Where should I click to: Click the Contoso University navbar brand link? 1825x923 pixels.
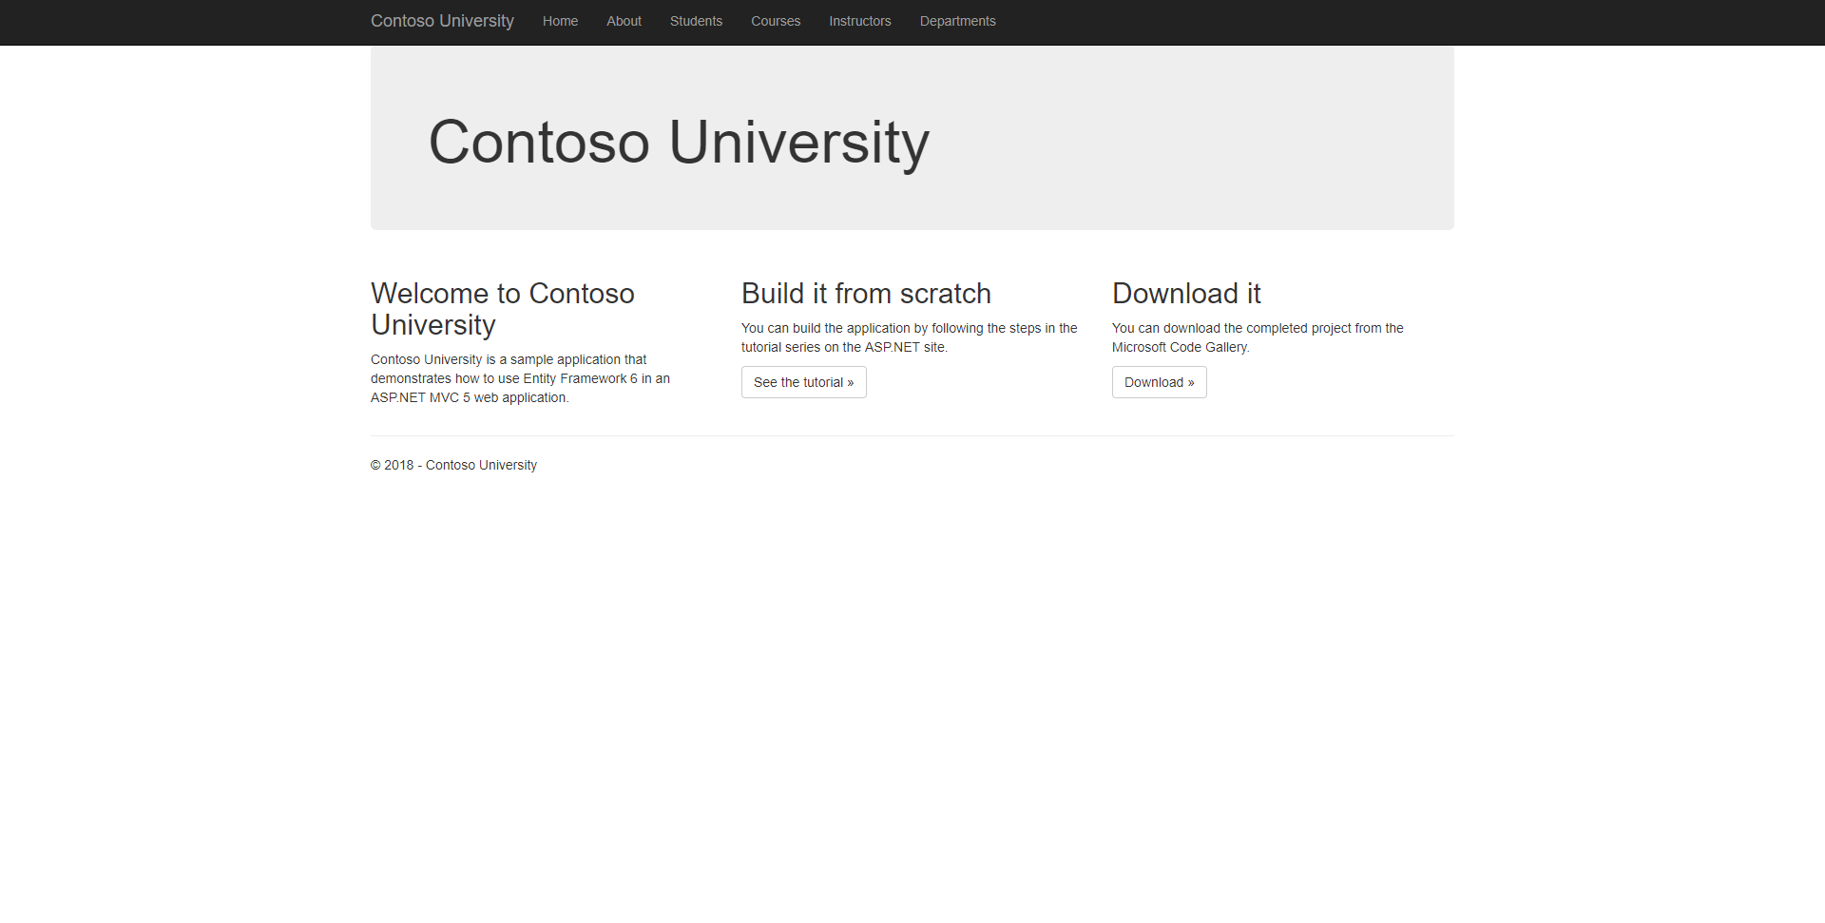pyautogui.click(x=442, y=21)
